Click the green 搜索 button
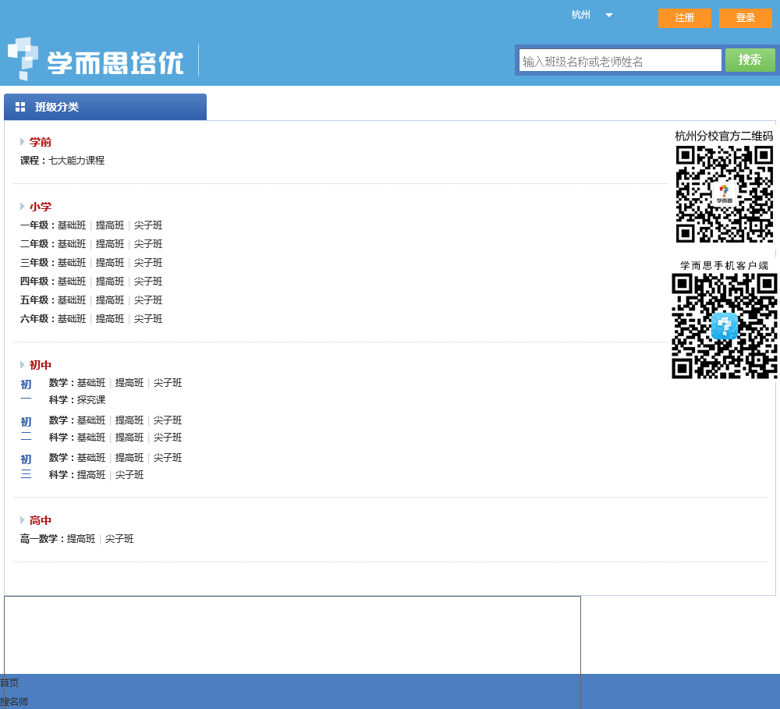This screenshot has width=780, height=709. tap(750, 60)
